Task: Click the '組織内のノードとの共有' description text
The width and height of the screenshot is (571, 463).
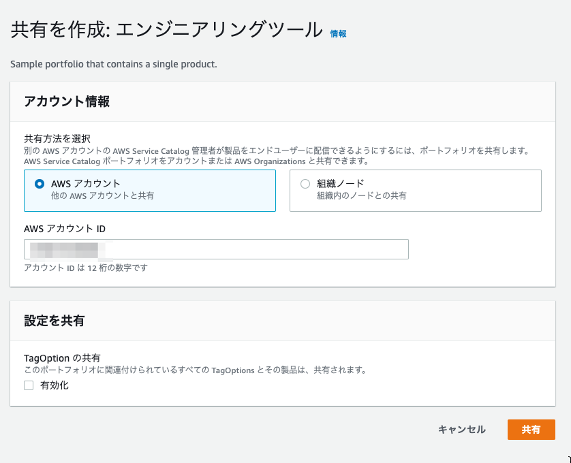Action: 362,196
